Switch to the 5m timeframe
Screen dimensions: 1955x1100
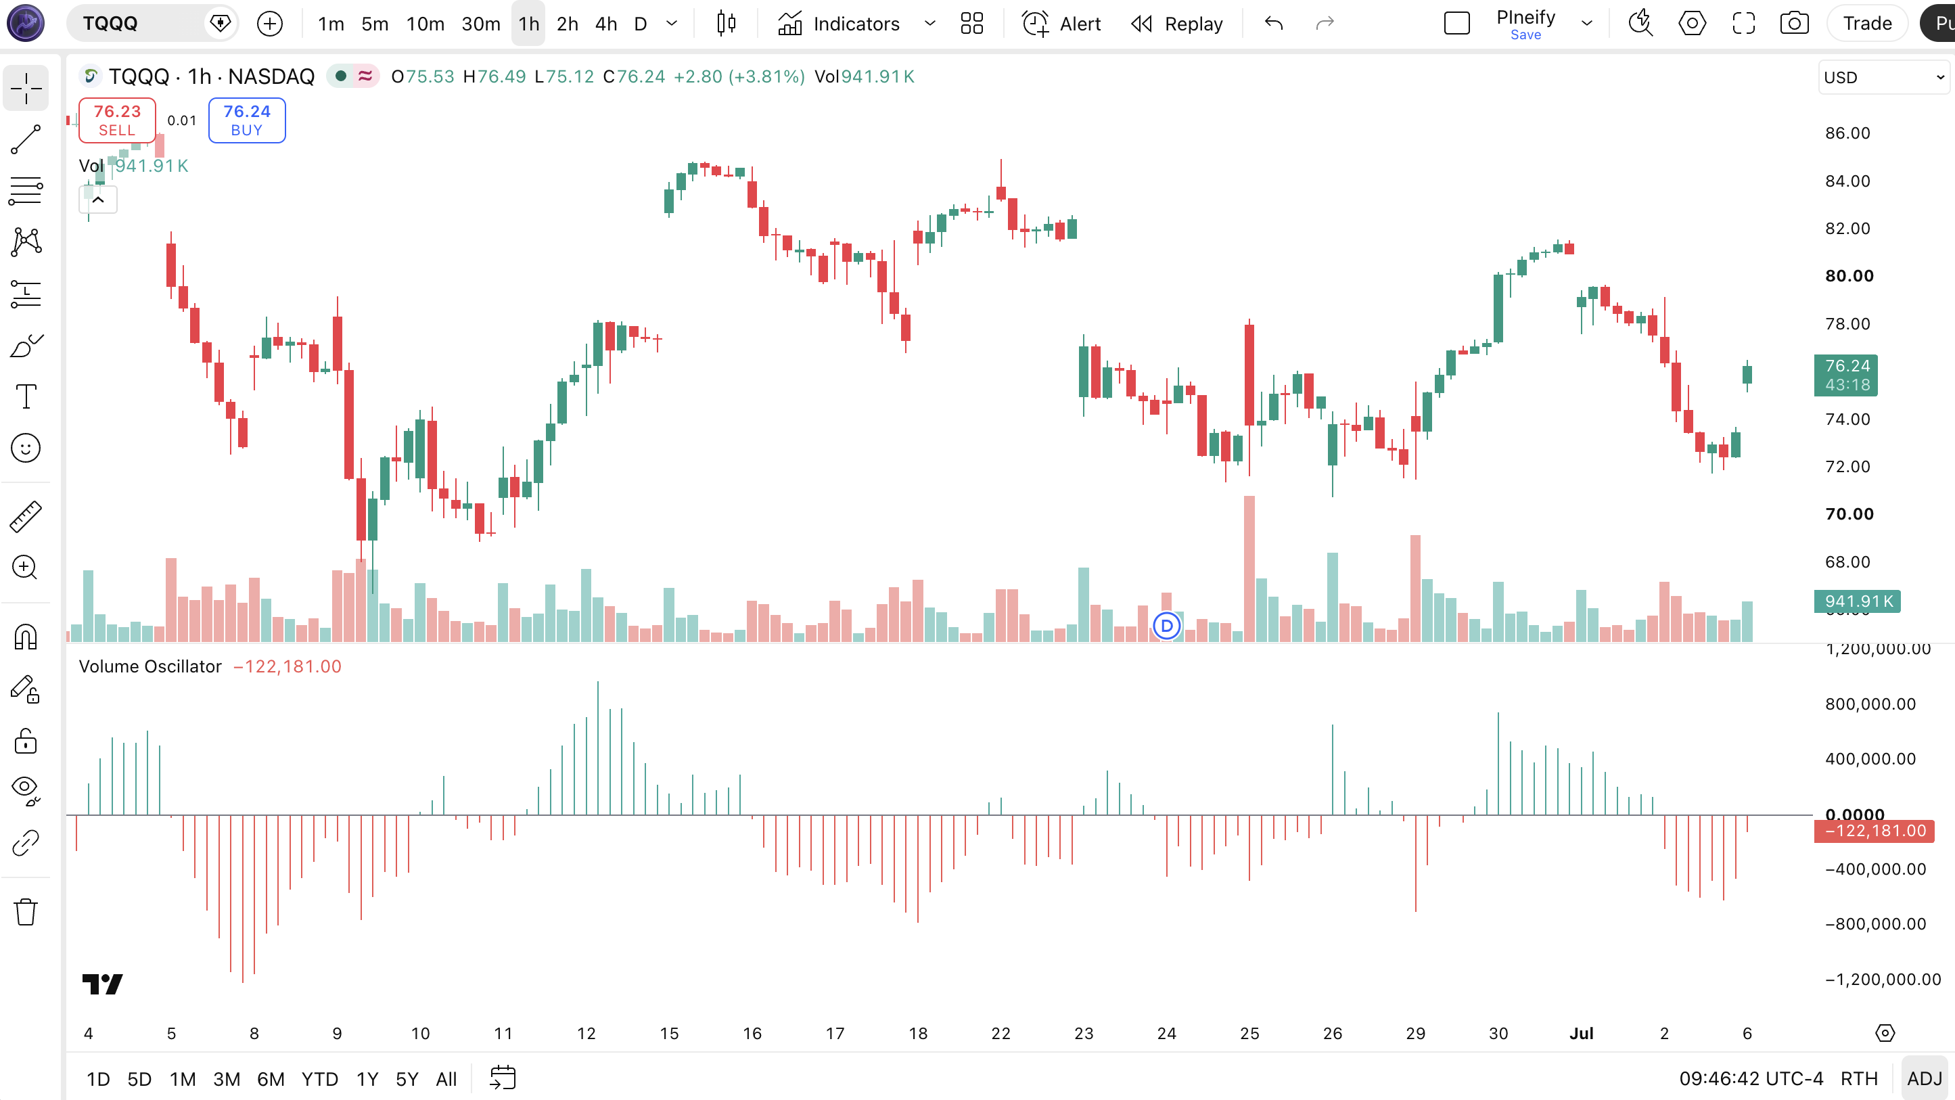pos(375,24)
